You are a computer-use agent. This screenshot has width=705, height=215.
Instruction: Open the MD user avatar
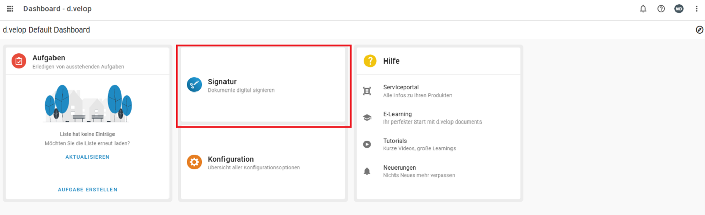click(679, 9)
